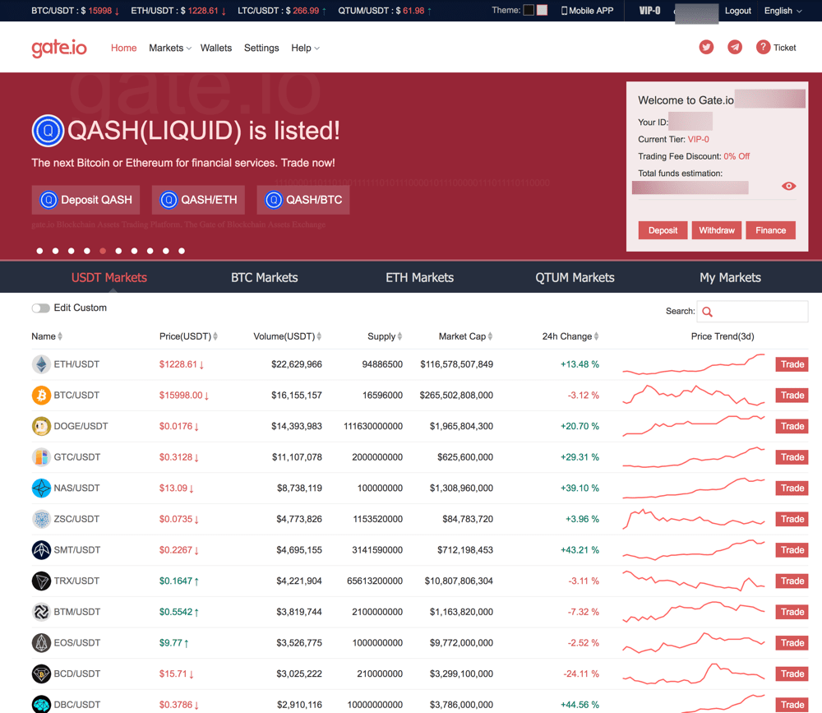This screenshot has height=713, width=822.
Task: Sort table by 24h Change column
Action: (x=570, y=336)
